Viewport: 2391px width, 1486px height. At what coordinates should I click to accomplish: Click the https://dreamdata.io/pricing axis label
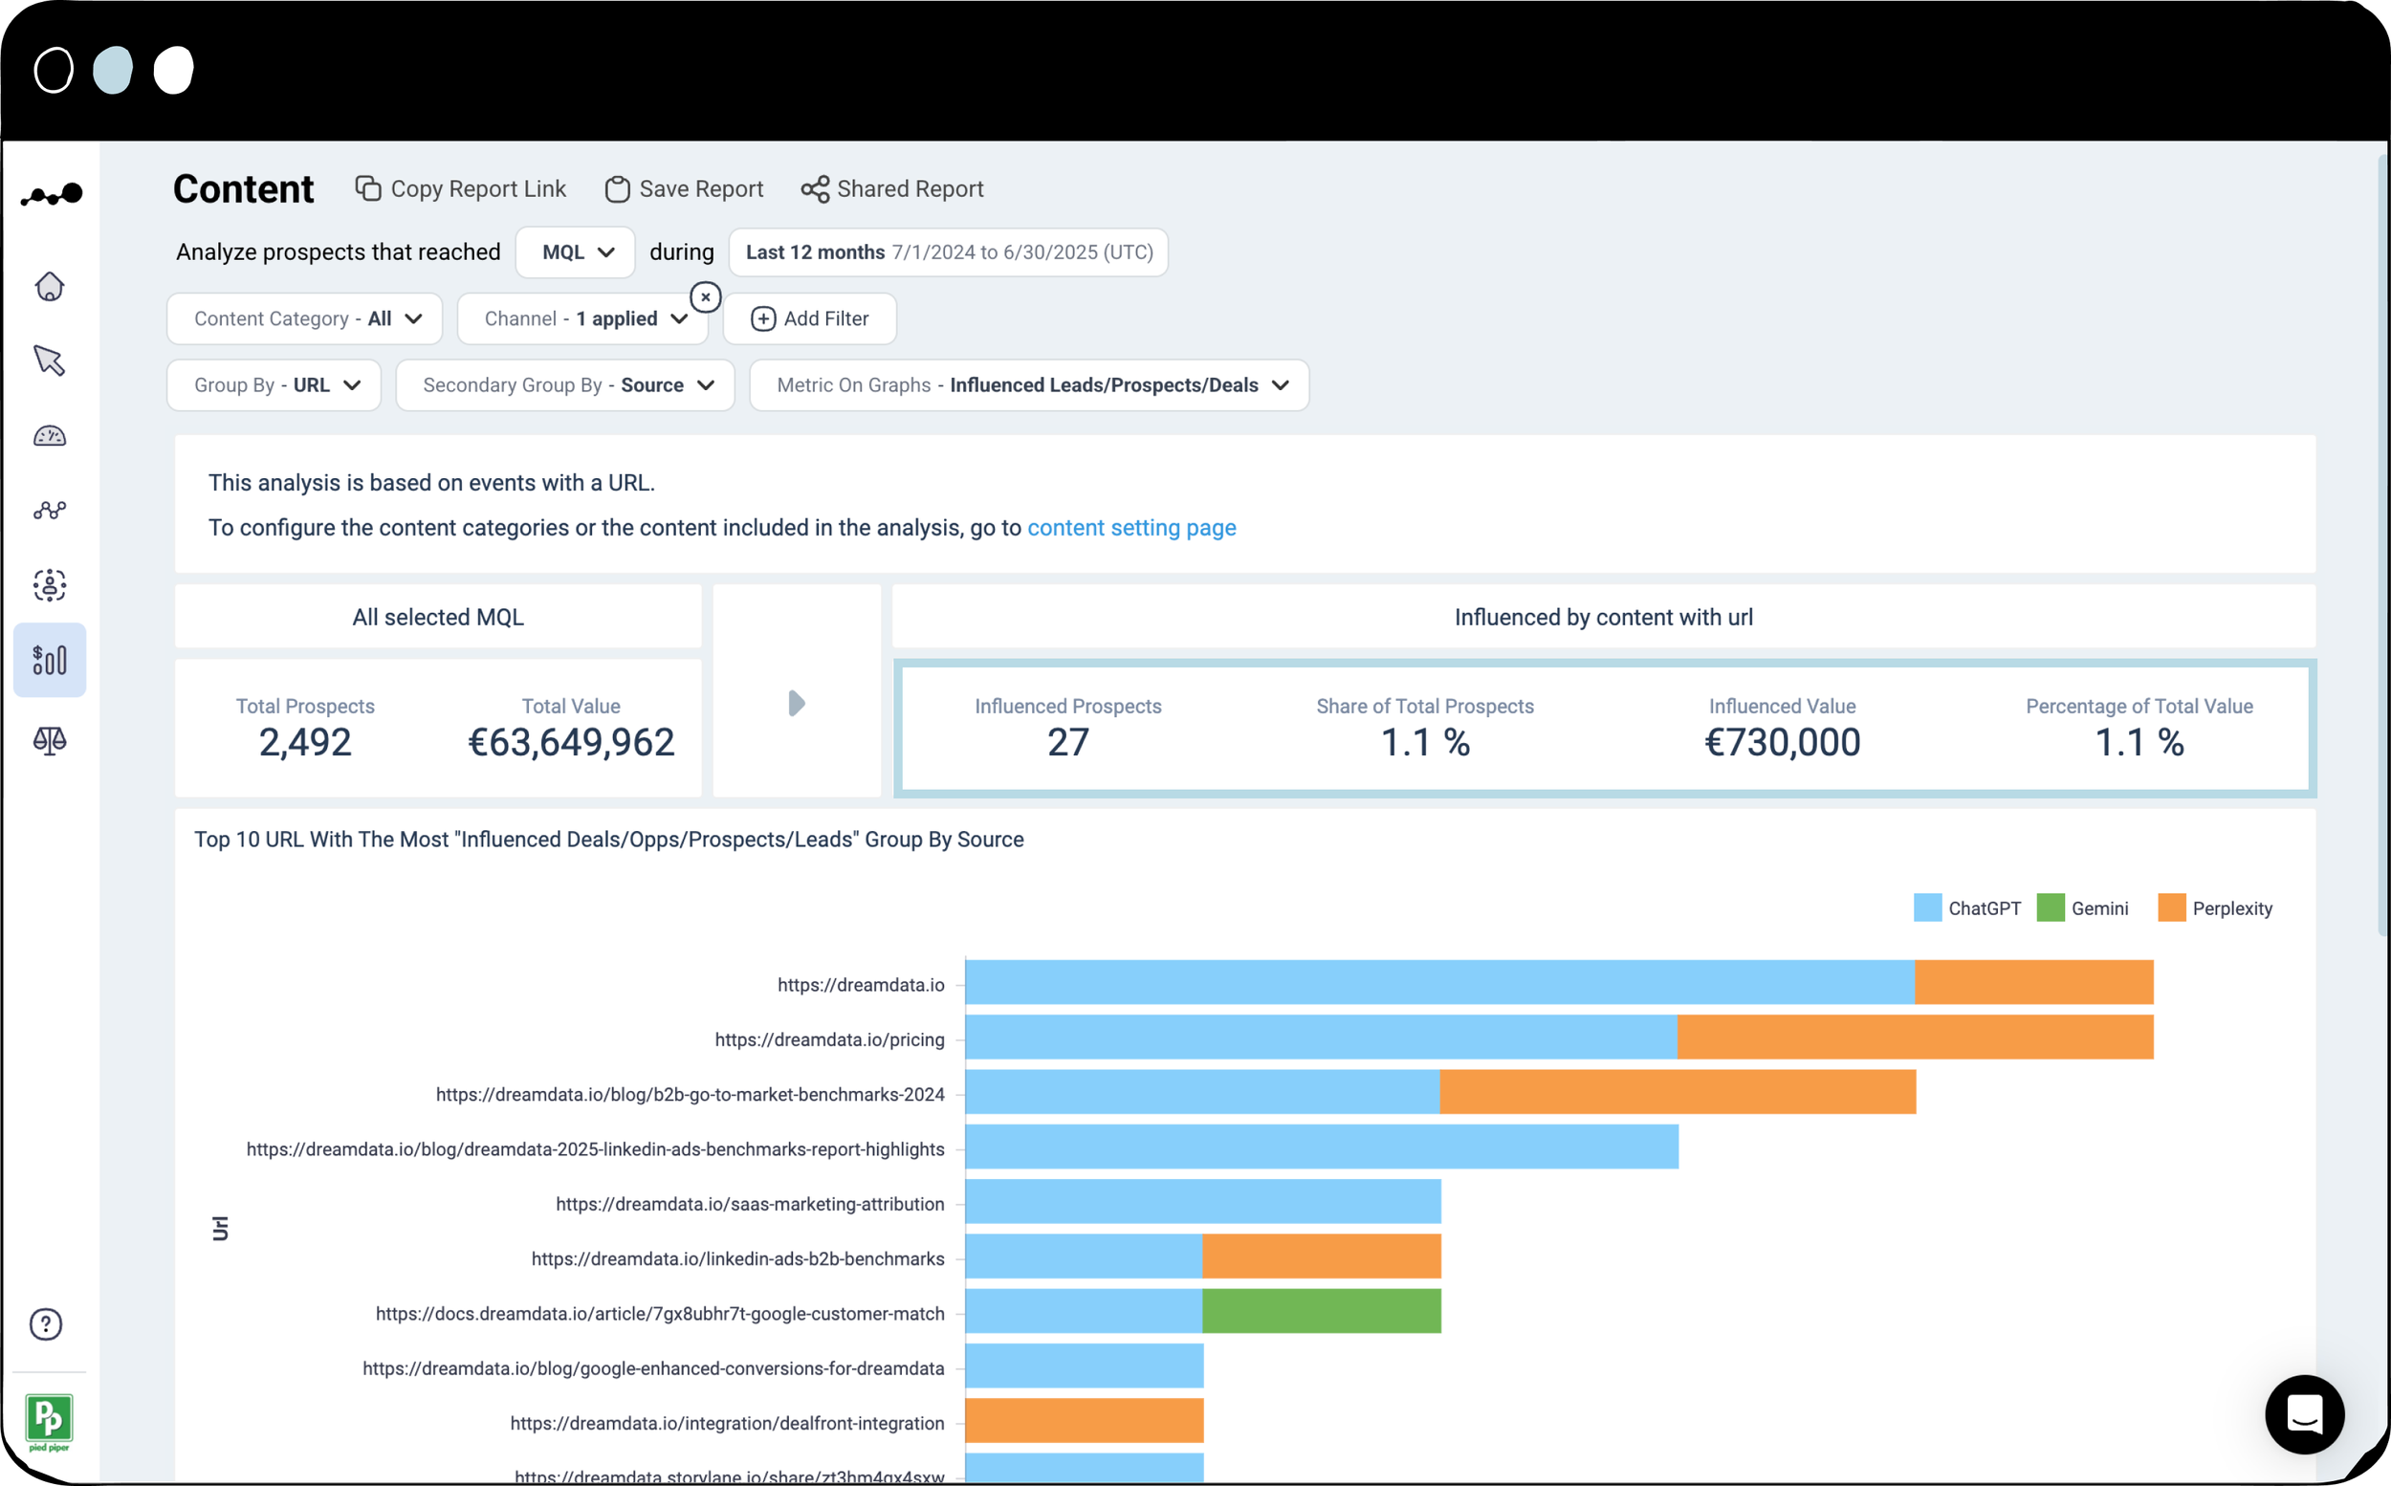coord(829,1039)
